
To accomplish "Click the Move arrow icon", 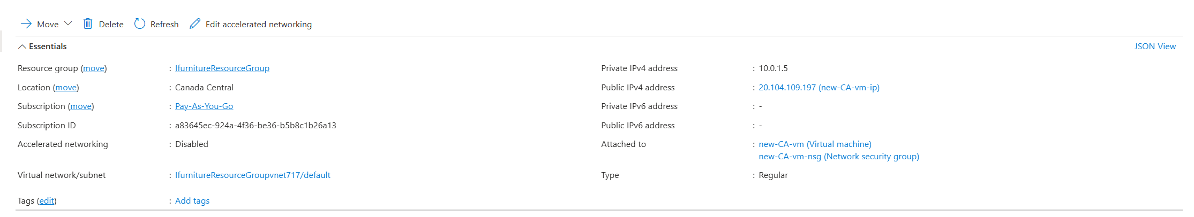I will click(x=26, y=24).
